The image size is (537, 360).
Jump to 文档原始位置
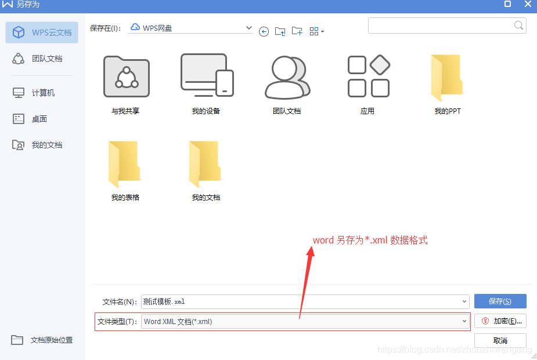pos(42,340)
